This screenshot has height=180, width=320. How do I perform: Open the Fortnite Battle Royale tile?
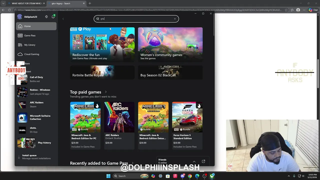tap(102, 72)
